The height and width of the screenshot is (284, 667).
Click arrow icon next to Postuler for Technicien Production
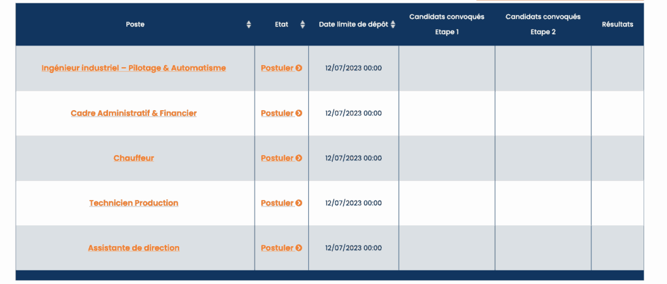pyautogui.click(x=299, y=203)
